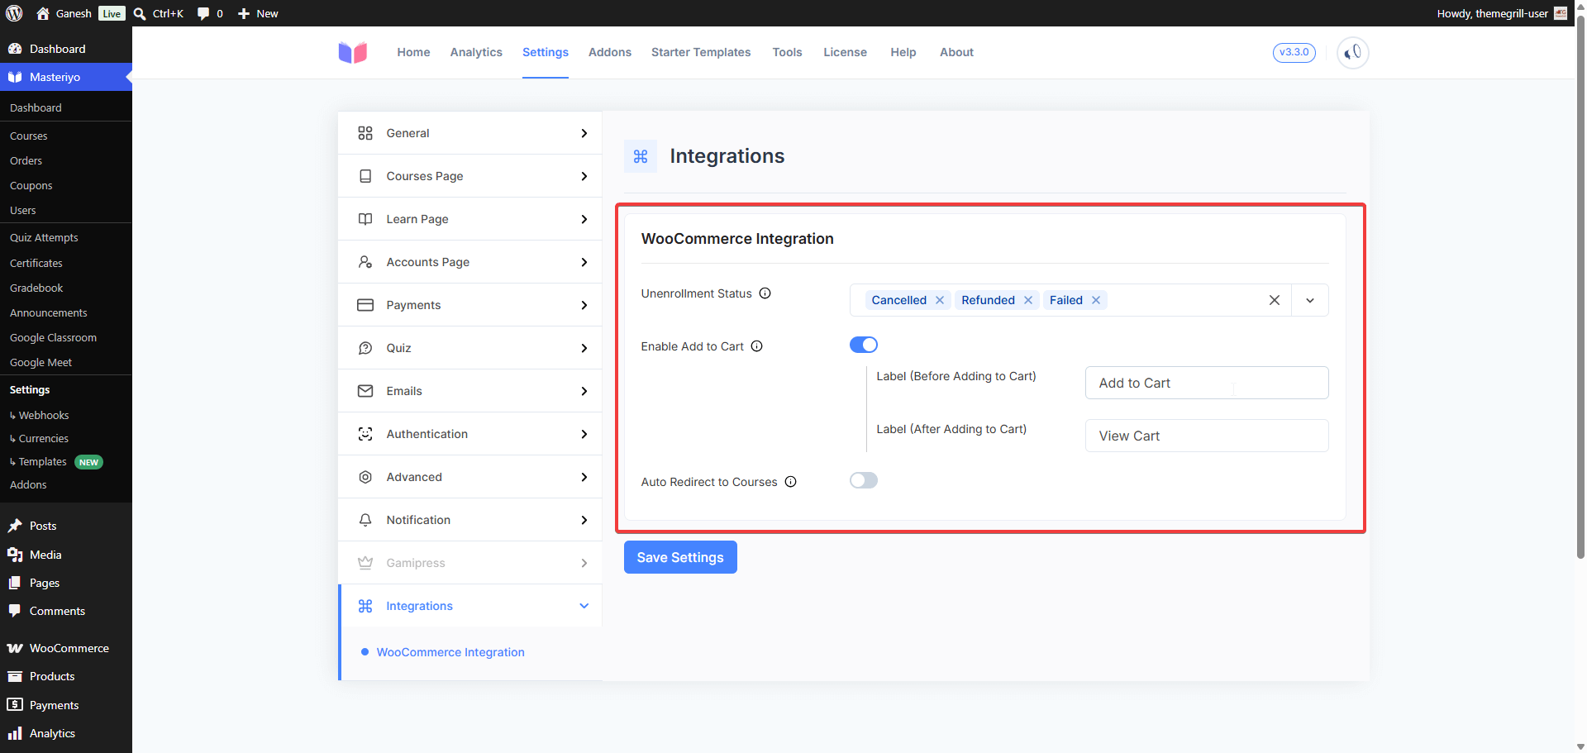Viewport: 1587px width, 753px height.
Task: Open the comments bubble in admin bar
Action: coord(203,13)
